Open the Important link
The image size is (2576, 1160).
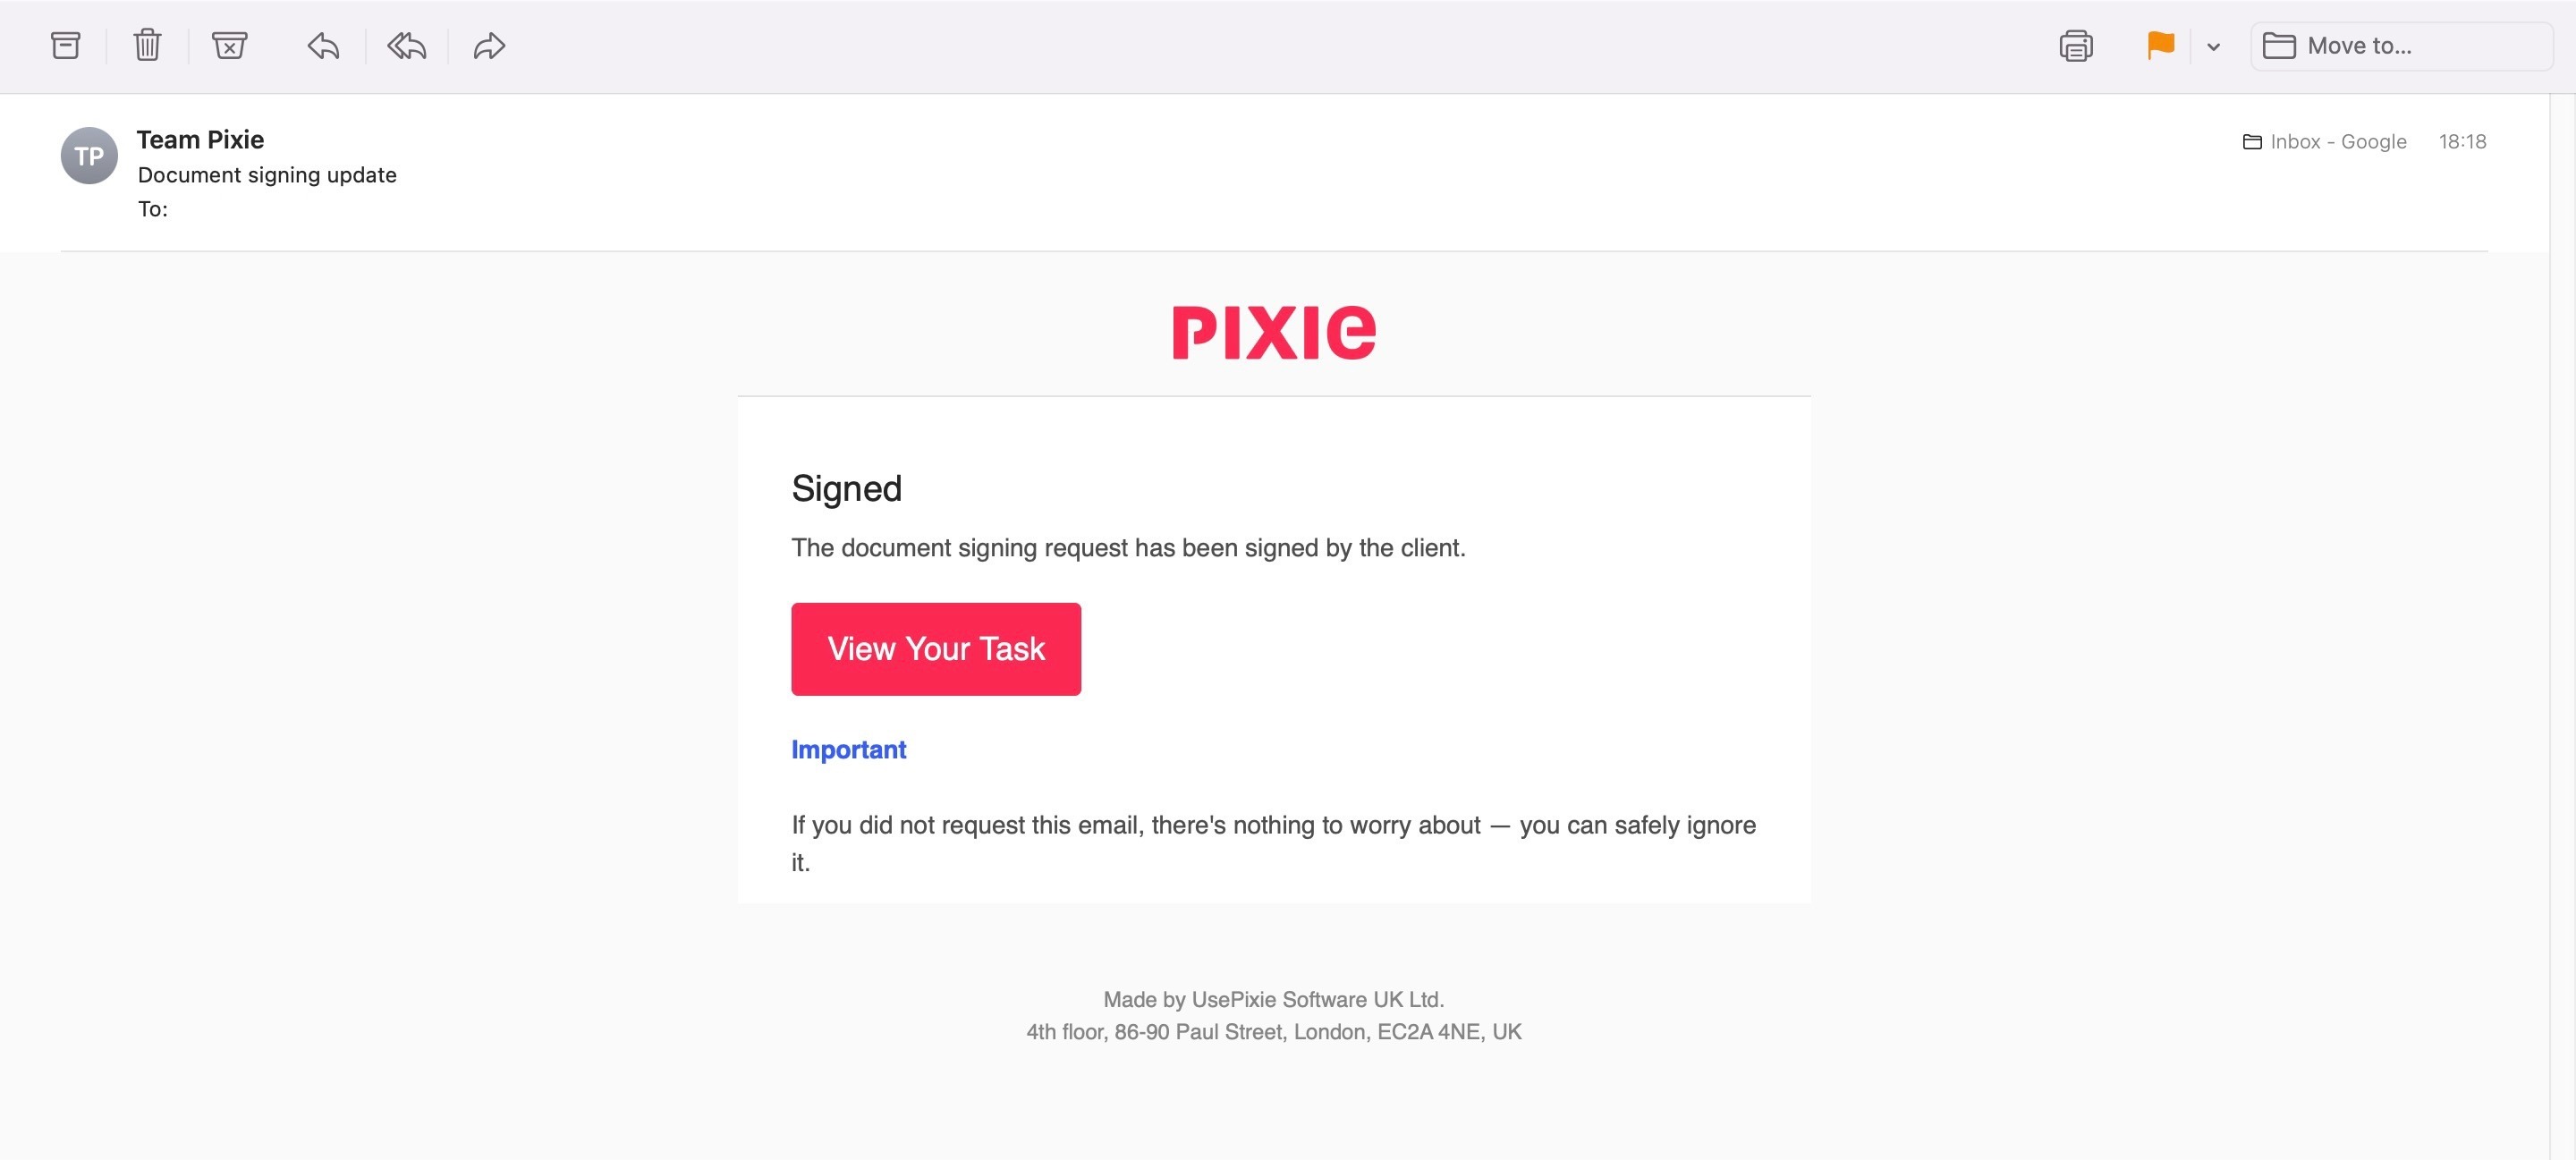(848, 750)
